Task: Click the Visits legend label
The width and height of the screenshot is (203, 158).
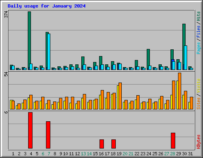Action: (199, 86)
